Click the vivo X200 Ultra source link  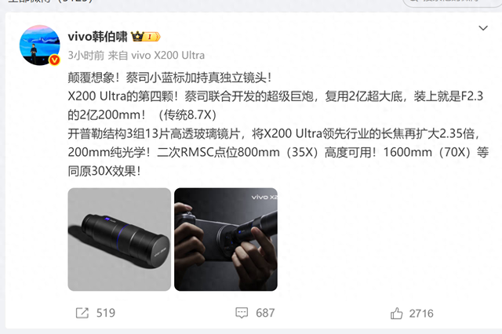168,56
